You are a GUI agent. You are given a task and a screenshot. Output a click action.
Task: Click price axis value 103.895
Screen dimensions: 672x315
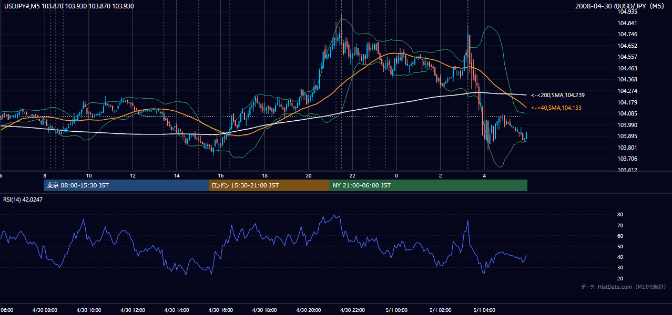[x=628, y=136]
